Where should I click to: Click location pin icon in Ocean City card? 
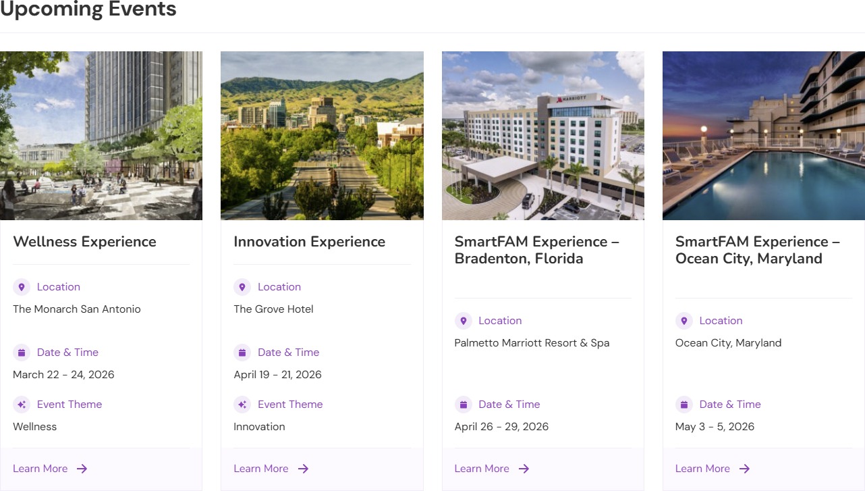point(683,321)
